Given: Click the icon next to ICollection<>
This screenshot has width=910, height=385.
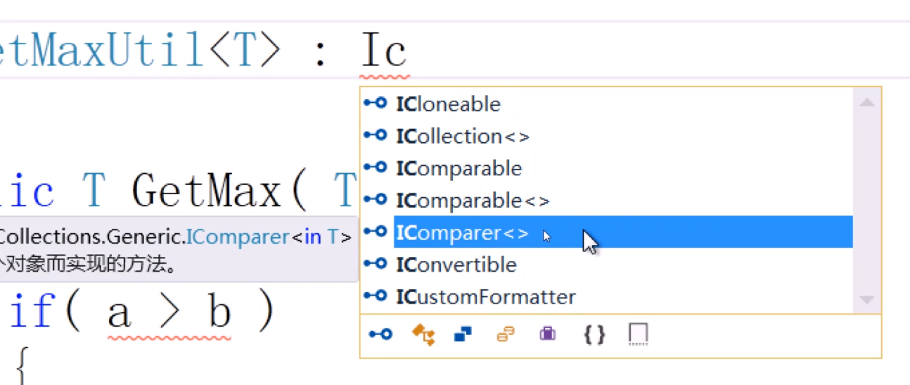Looking at the screenshot, I should (x=376, y=135).
